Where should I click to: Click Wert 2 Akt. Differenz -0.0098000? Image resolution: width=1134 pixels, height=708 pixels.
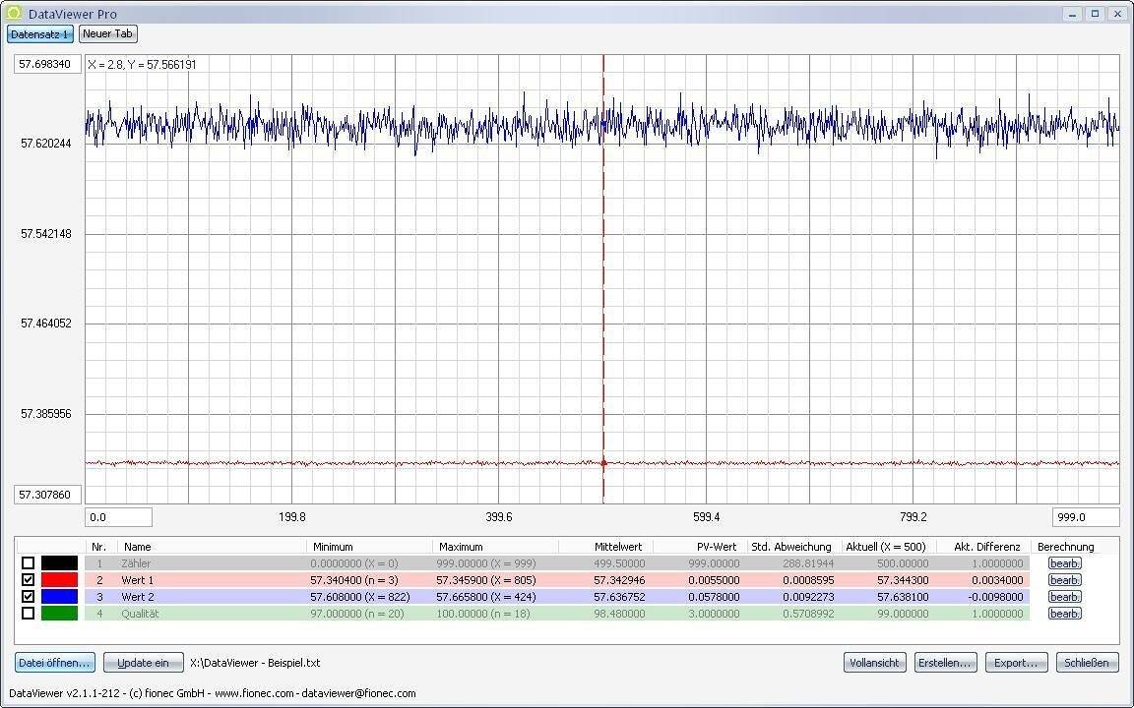coord(995,597)
